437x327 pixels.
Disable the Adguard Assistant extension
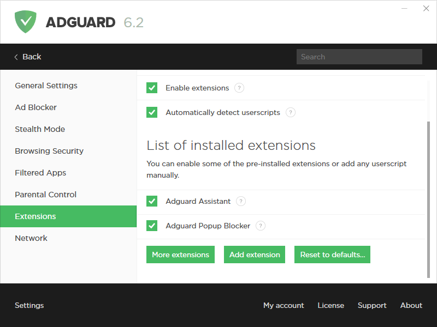(x=152, y=201)
